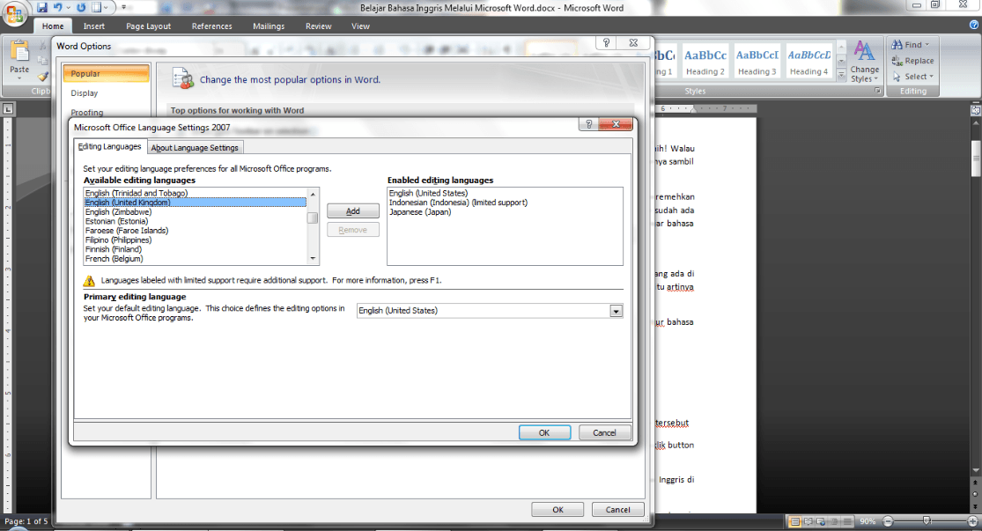This screenshot has height=531, width=982.
Task: Open the Office Button menu
Action: (14, 14)
